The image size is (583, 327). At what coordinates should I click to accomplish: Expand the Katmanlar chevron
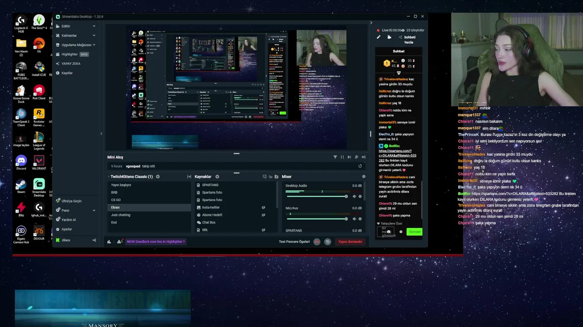click(94, 35)
